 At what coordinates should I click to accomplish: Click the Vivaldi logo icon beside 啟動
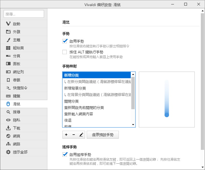(x=8, y=23)
